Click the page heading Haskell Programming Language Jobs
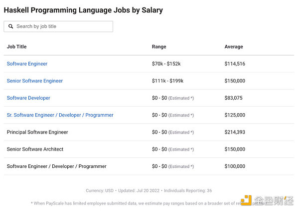This screenshot has height=211, width=299. click(x=67, y=10)
